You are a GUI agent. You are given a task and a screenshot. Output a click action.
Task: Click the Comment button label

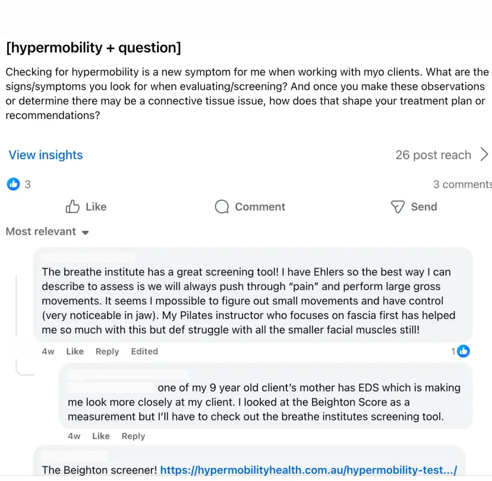tap(260, 207)
